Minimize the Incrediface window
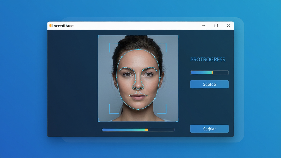 pyautogui.click(x=203, y=26)
